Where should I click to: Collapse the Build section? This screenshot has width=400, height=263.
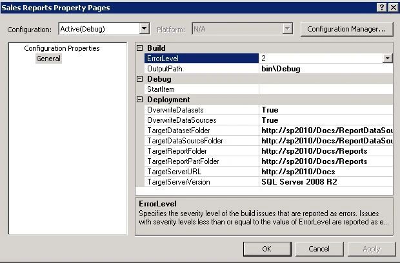pyautogui.click(x=139, y=48)
